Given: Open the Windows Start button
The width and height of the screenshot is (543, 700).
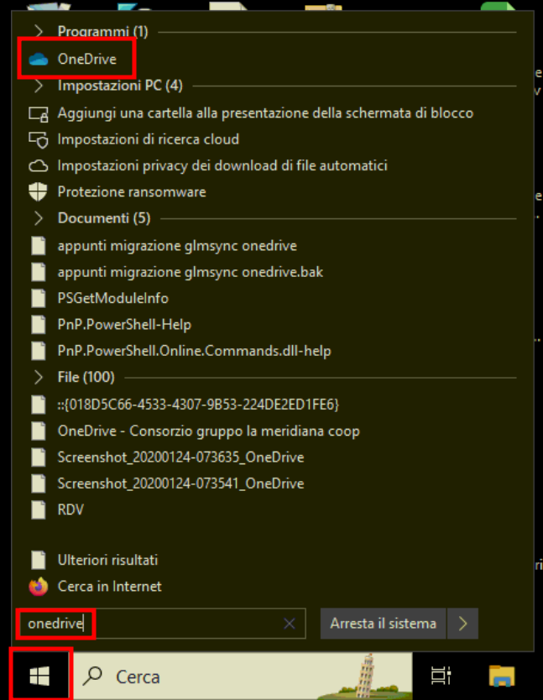Looking at the screenshot, I should pos(39,675).
